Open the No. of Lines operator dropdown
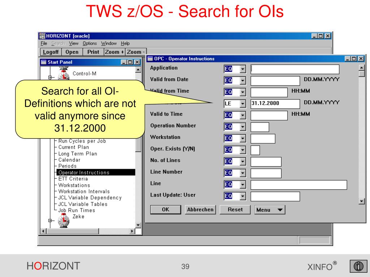 pos(242,161)
